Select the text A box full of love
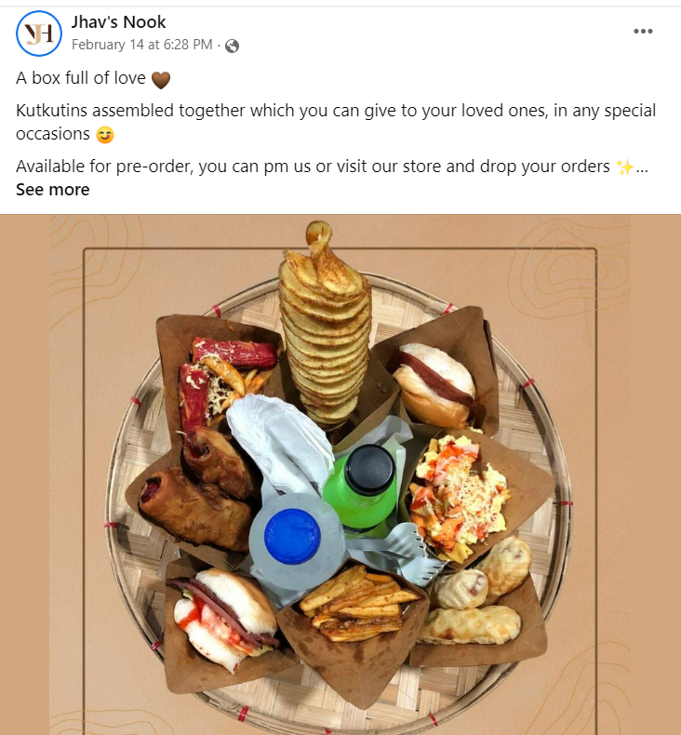The width and height of the screenshot is (681, 735). click(81, 78)
